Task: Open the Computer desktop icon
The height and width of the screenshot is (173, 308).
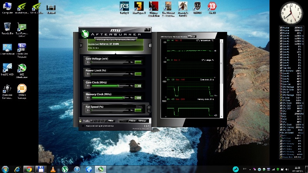Action: [7, 8]
